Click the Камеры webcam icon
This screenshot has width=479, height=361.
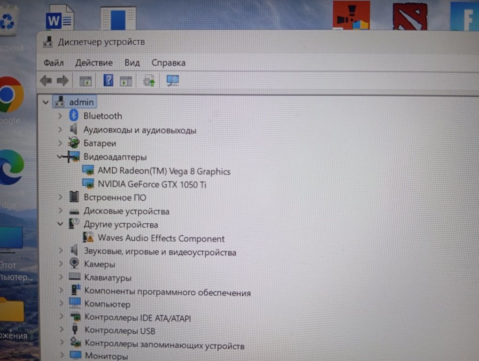(x=74, y=263)
